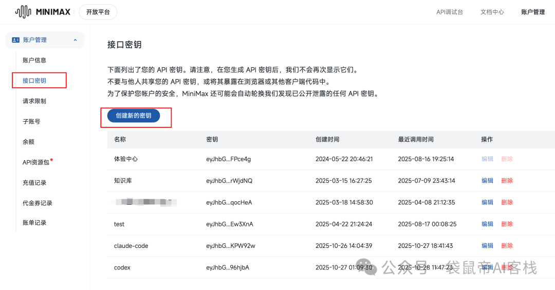Click the 创建新的密钥 button
The width and height of the screenshot is (555, 290).
pos(134,115)
